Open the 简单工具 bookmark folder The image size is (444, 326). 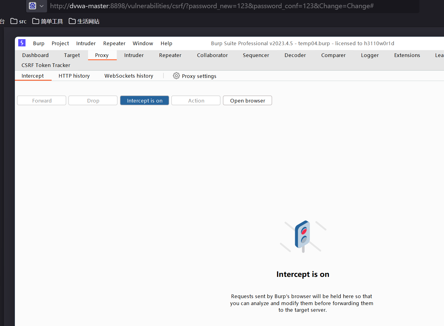coord(48,21)
